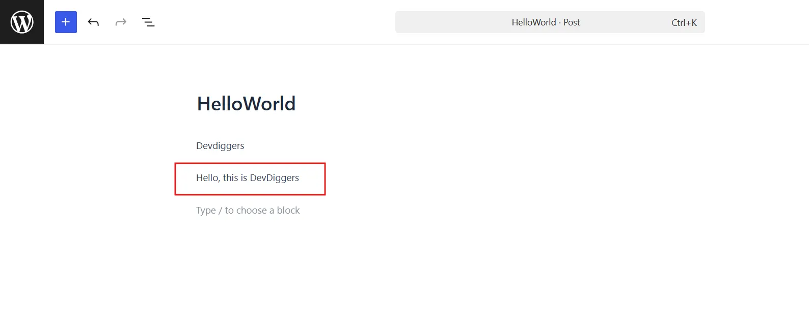The image size is (809, 328).
Task: Select the 'Hello, this is DevDiggers' paragraph
Action: [248, 178]
